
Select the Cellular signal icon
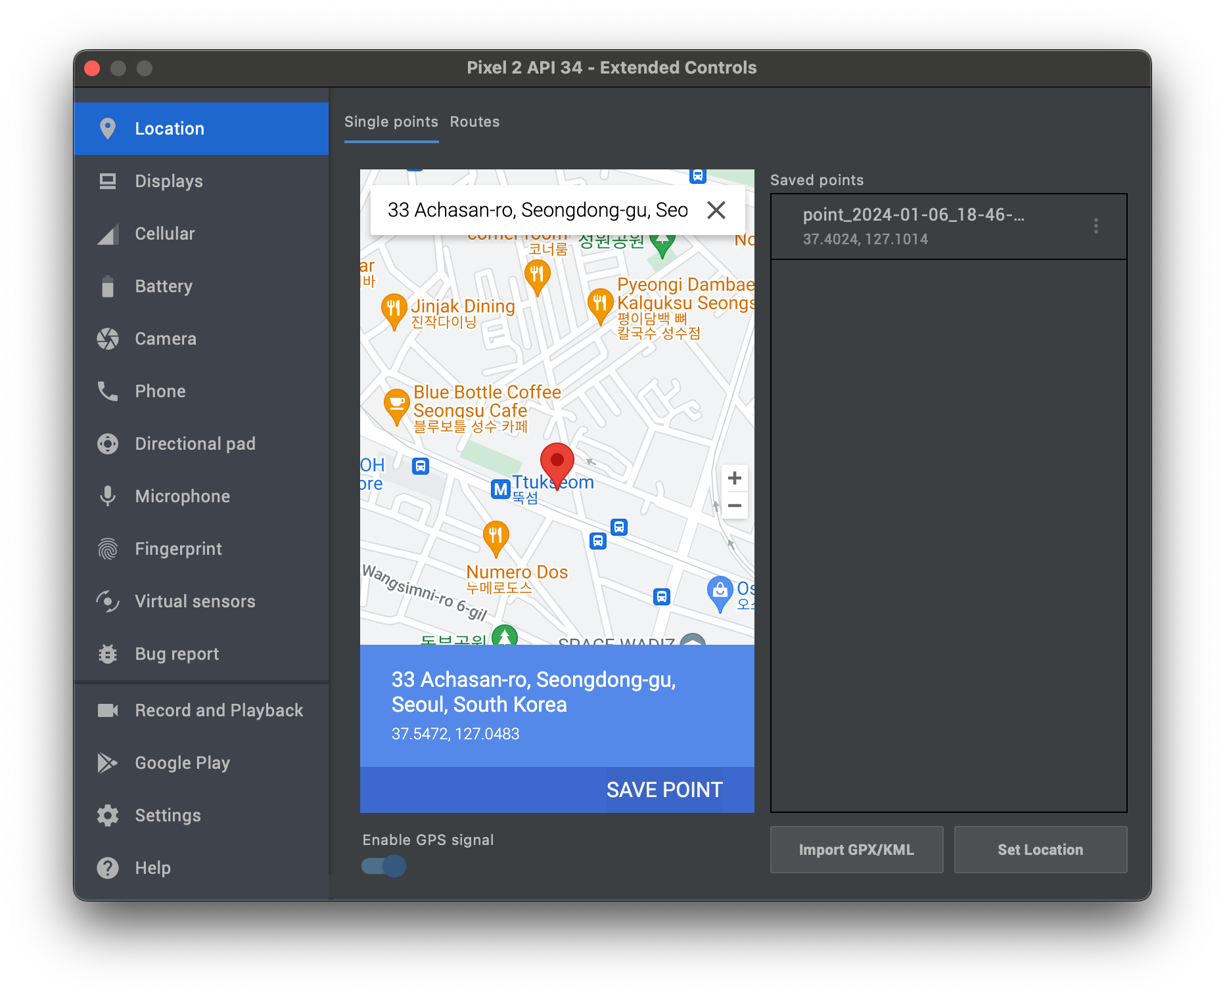[x=108, y=234]
